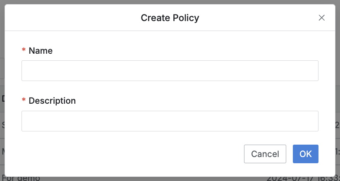Click into the Name input field
340x181 pixels.
click(170, 71)
